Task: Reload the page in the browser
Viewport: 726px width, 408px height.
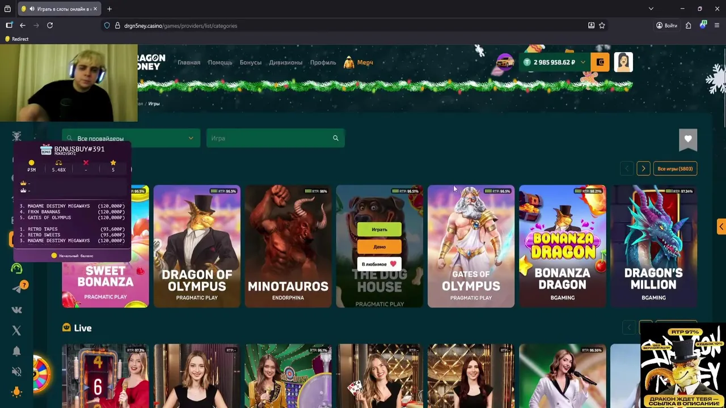Action: pos(50,25)
